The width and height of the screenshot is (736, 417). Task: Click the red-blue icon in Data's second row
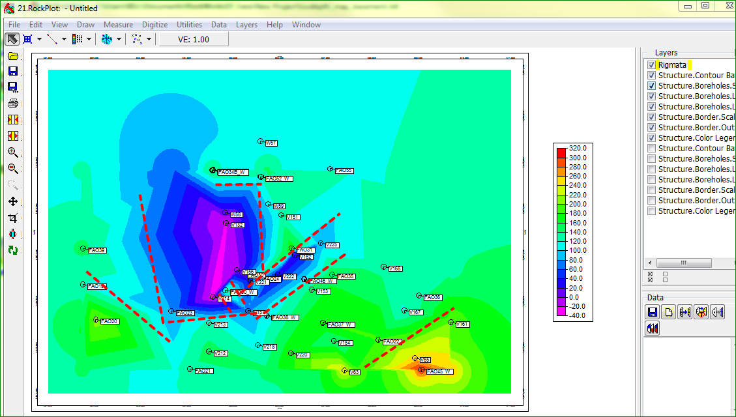(652, 328)
